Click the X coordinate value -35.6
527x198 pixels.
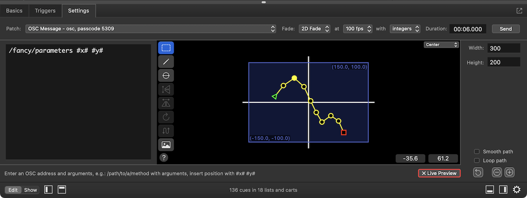point(410,159)
